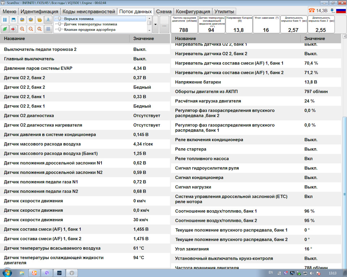Screen dimensions: 347x277
Task: Open the yellow folder icon in toolbar
Action: [x=39, y=19]
